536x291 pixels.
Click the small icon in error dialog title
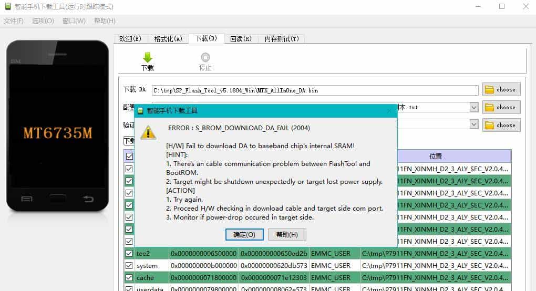[140, 111]
